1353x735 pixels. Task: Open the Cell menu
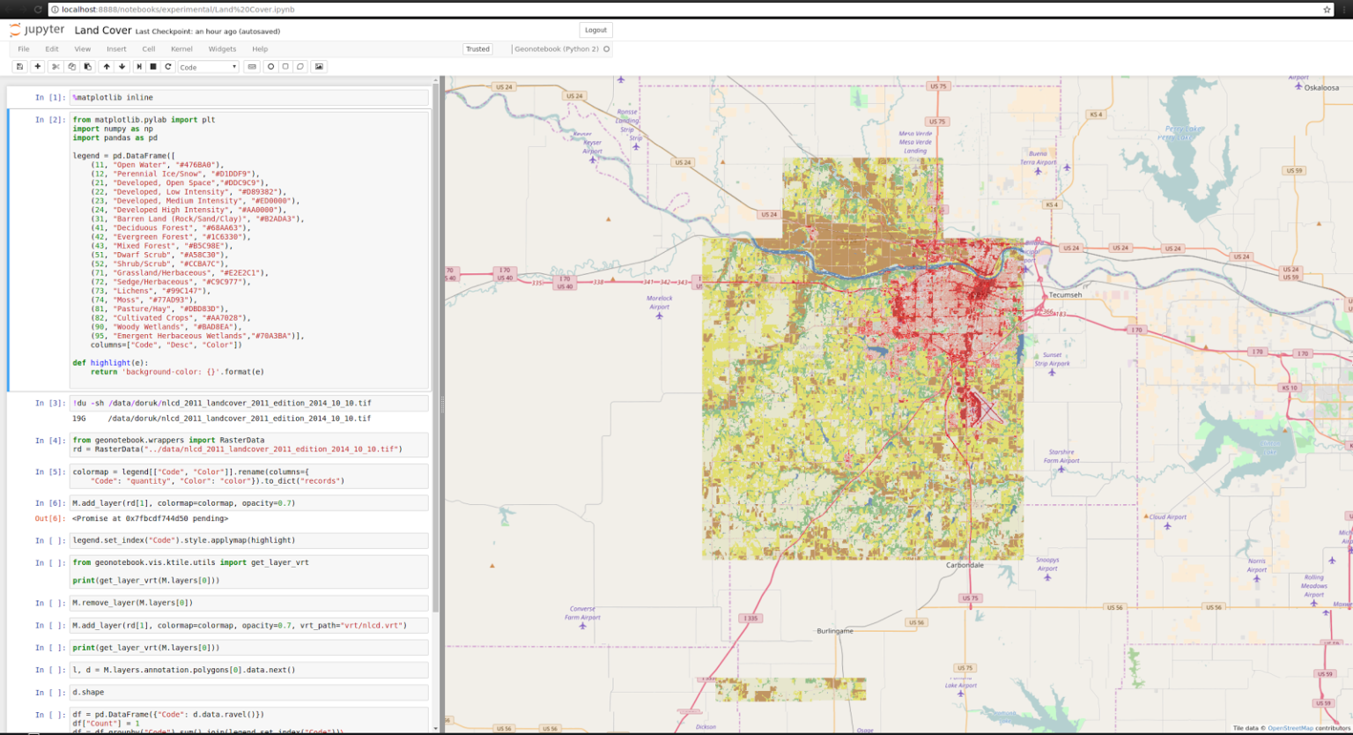(149, 49)
